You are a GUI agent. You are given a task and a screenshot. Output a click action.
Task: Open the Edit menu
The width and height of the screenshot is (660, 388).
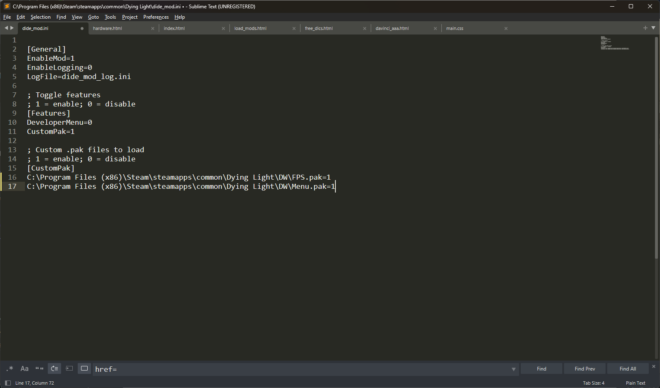tap(21, 17)
